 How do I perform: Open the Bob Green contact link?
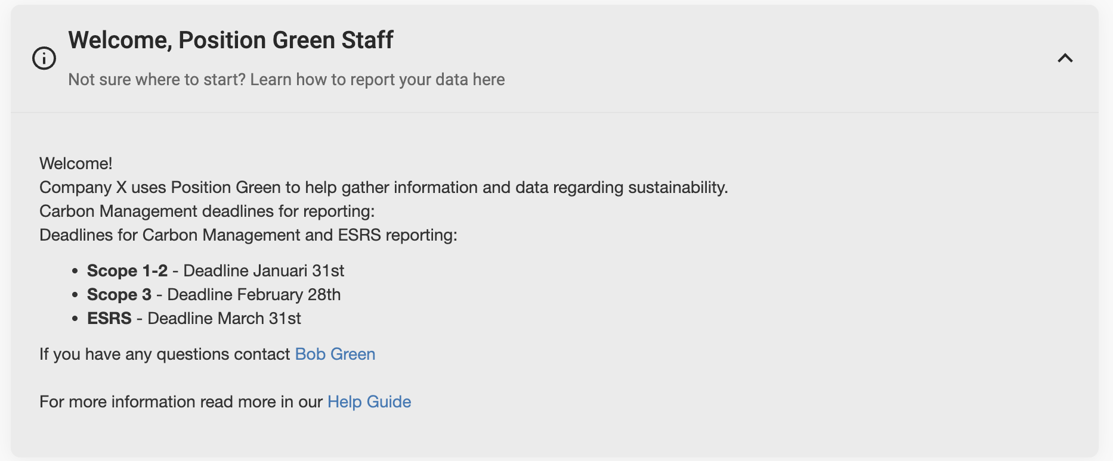335,354
